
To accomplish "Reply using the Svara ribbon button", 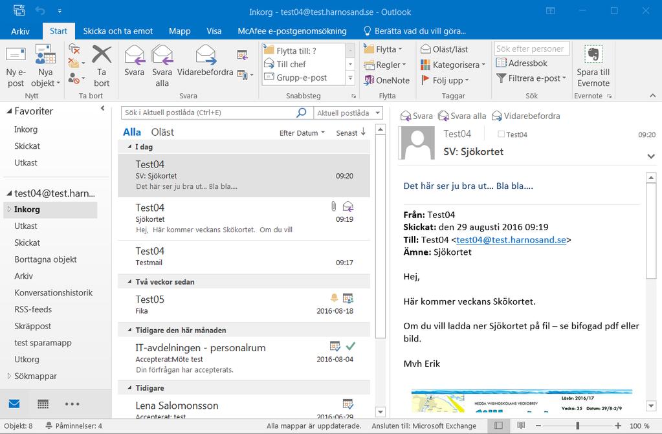I will coord(134,61).
